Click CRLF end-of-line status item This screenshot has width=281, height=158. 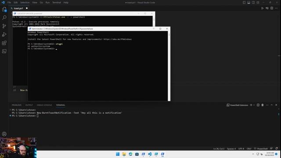(249, 149)
